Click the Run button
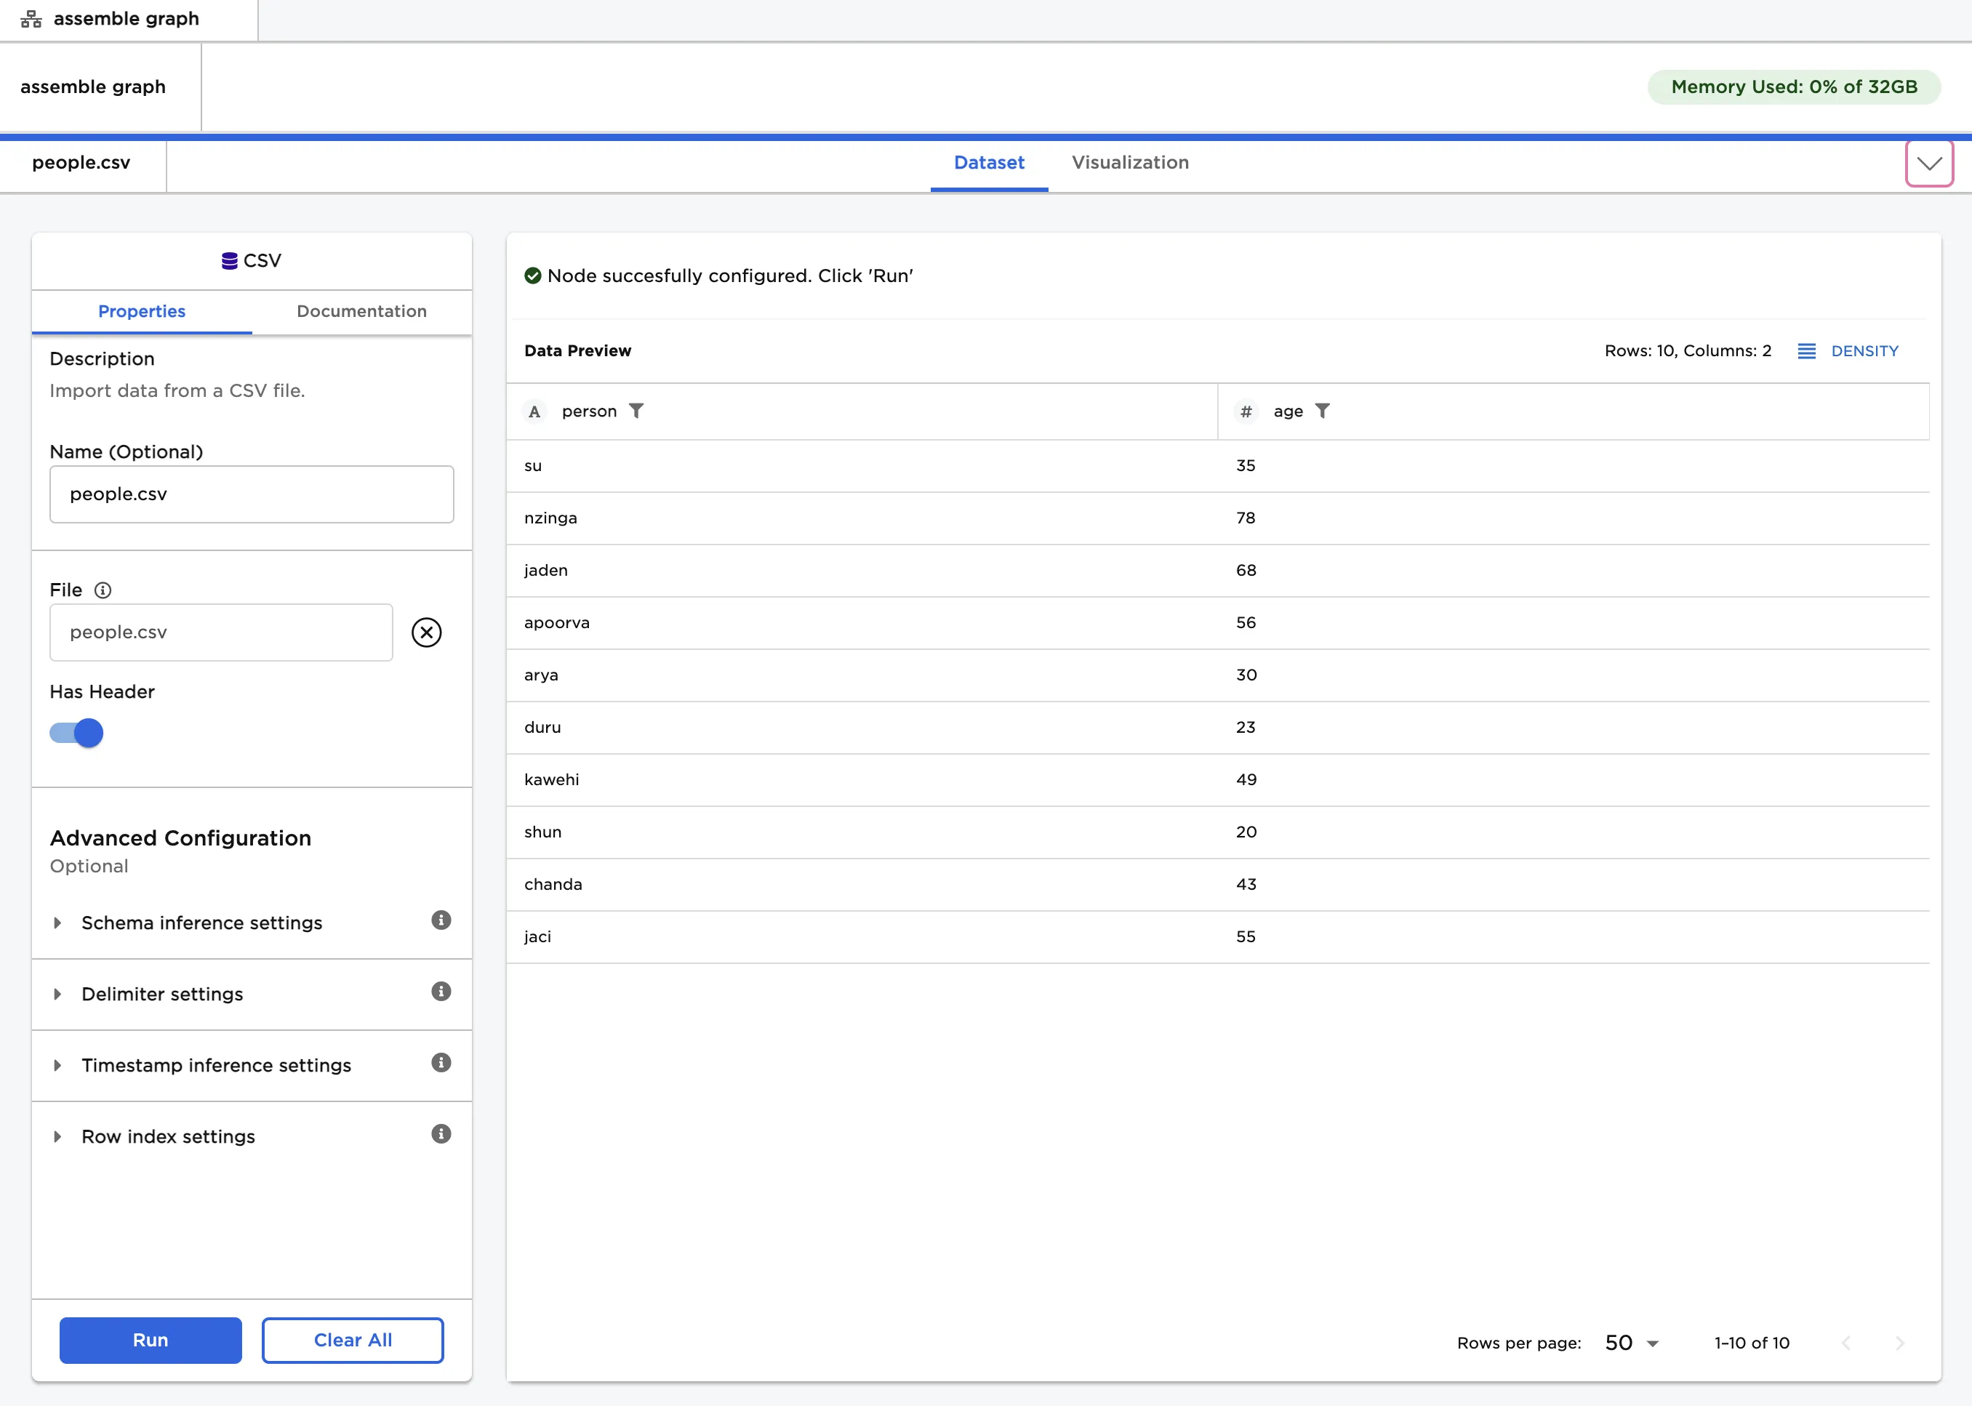The image size is (1972, 1406). [x=151, y=1340]
